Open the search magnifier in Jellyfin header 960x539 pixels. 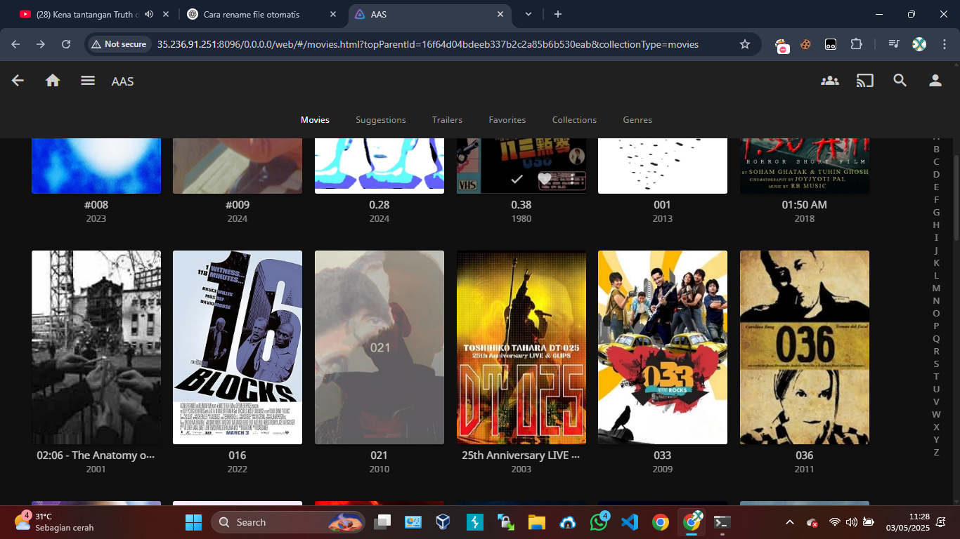pos(900,81)
